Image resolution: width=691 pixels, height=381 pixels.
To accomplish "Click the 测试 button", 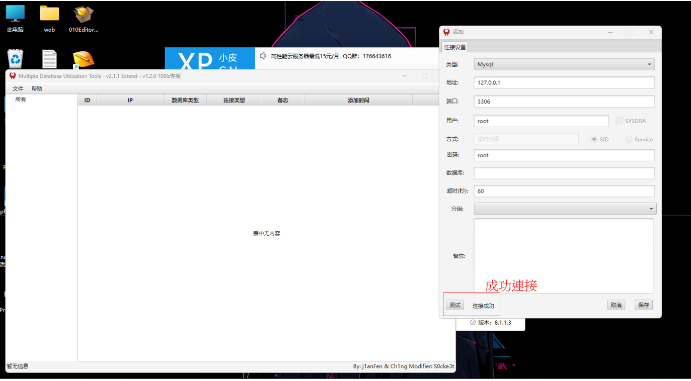I will coord(455,305).
